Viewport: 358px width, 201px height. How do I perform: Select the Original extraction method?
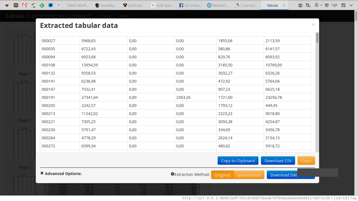[x=222, y=175]
